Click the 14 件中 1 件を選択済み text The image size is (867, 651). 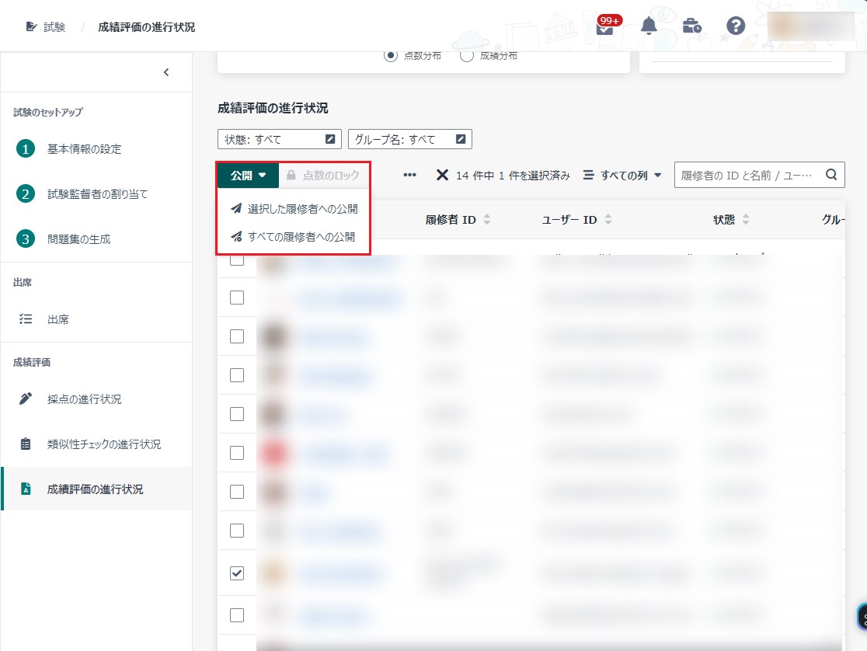[513, 176]
